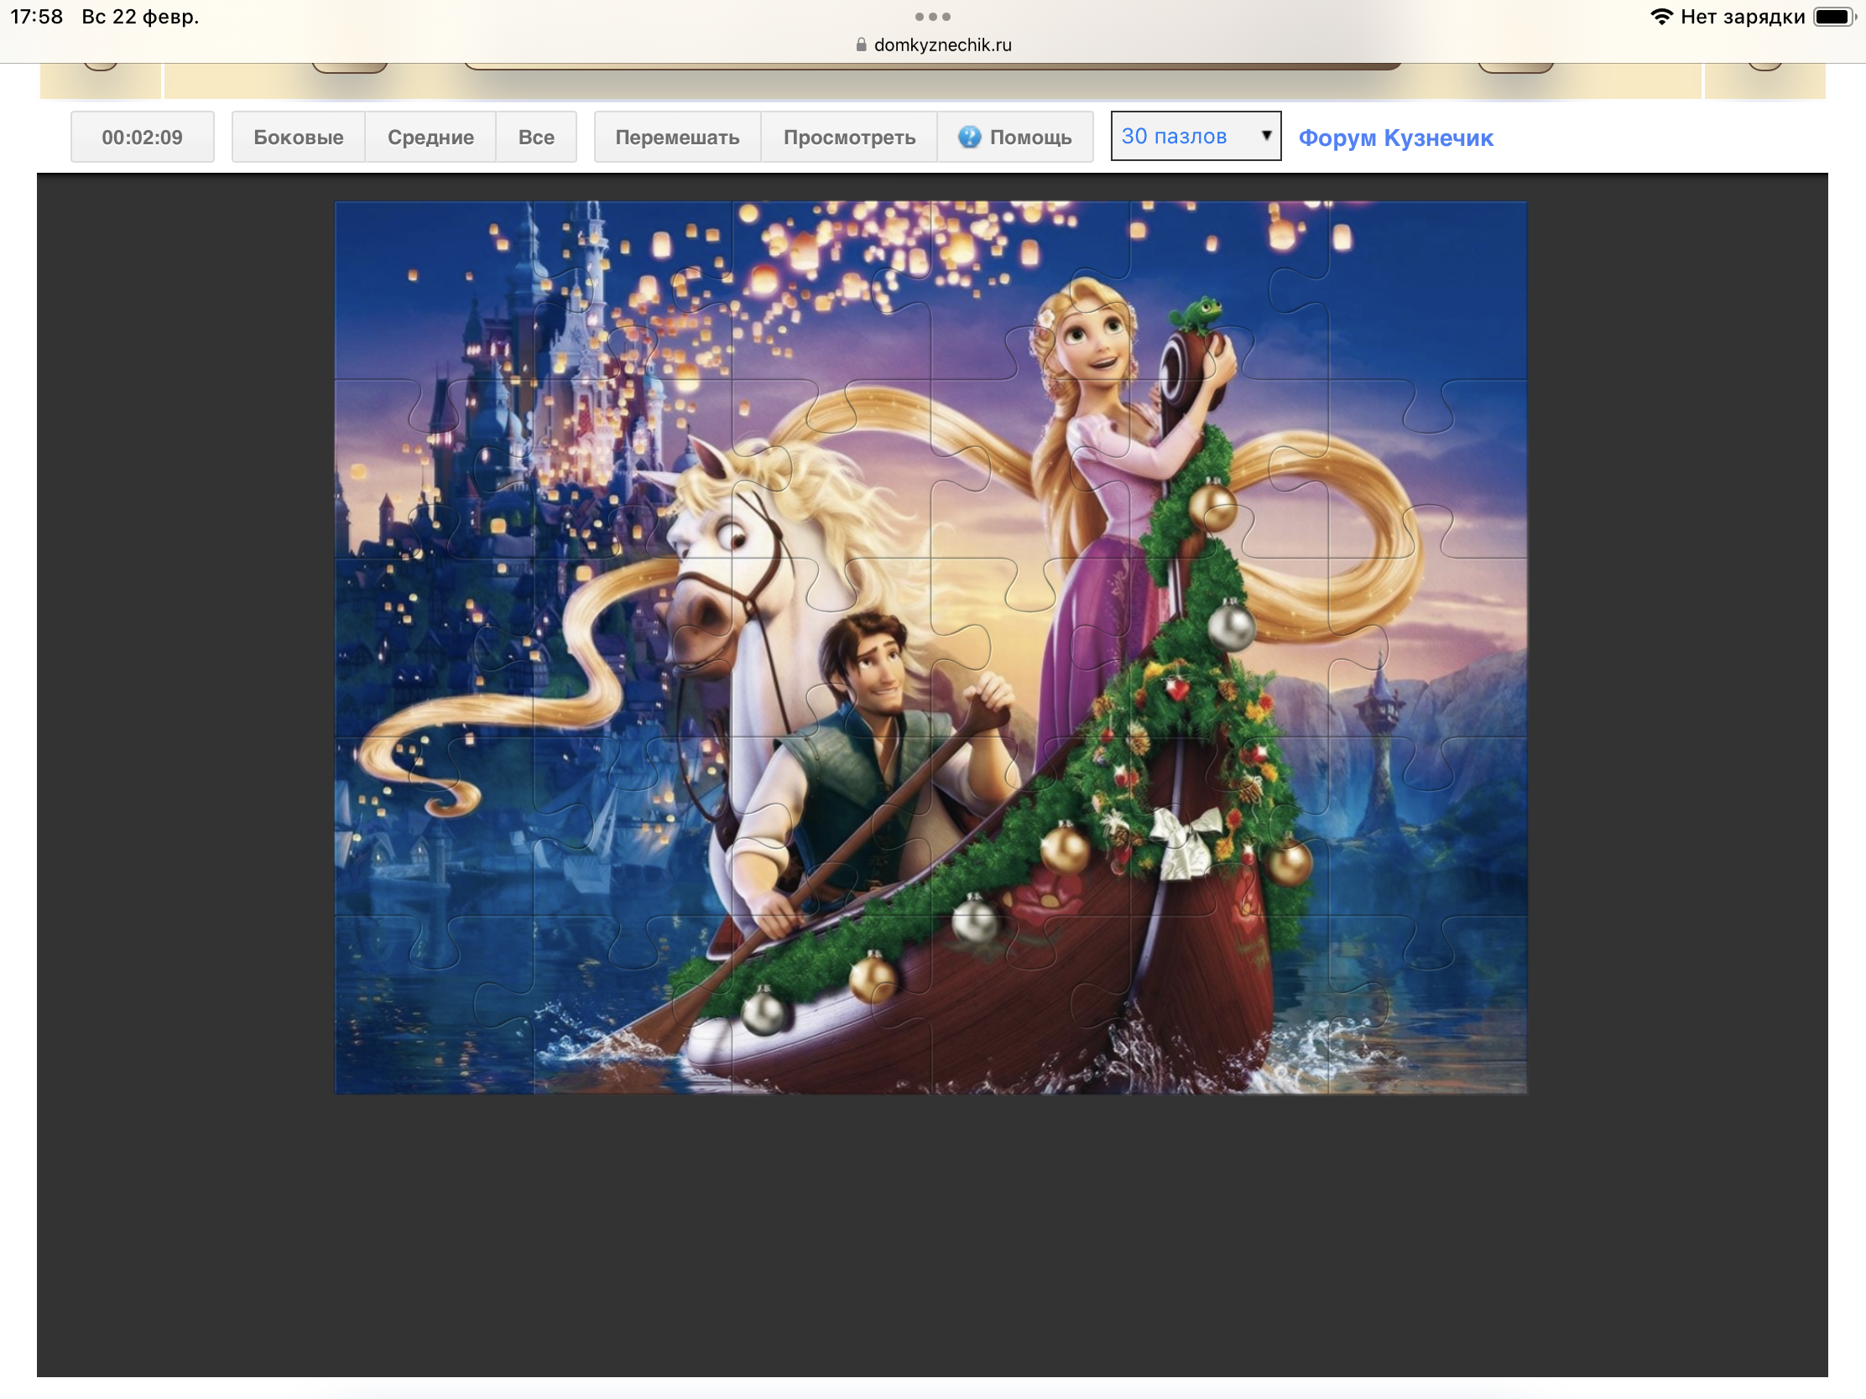Tap the Wi-Fi status icon

(x=1660, y=17)
